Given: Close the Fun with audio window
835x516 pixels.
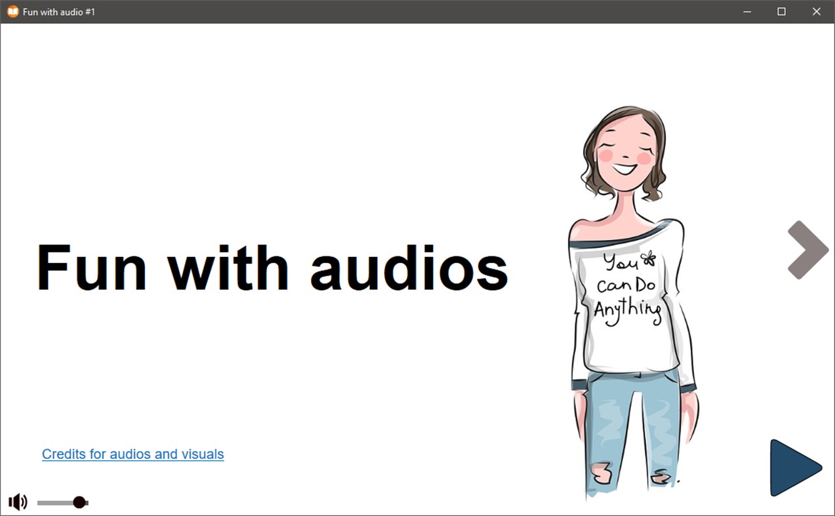Looking at the screenshot, I should point(817,12).
